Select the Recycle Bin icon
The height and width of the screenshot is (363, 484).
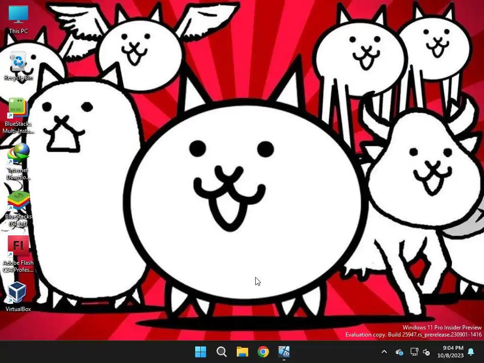(18, 66)
